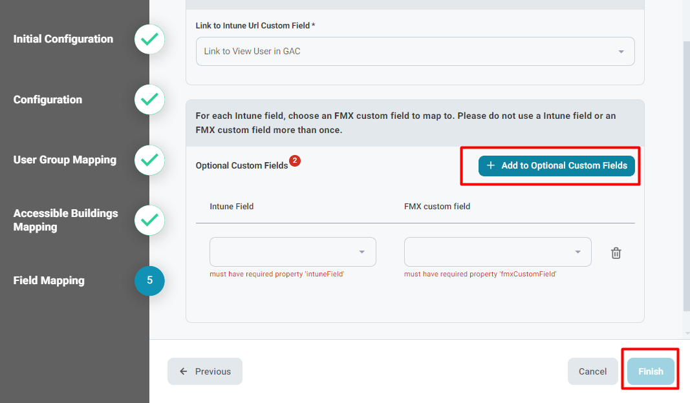The image size is (690, 403).
Task: Open the Link to Intune Url dropdown
Action: point(415,52)
